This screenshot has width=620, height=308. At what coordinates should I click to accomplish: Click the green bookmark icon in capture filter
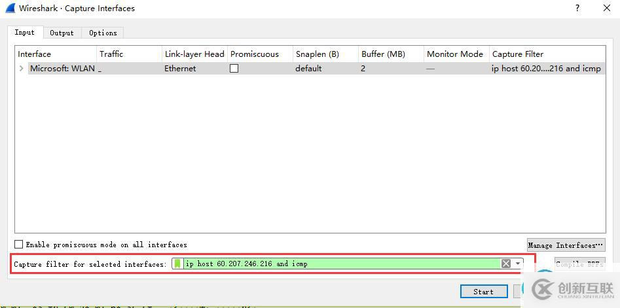point(177,264)
